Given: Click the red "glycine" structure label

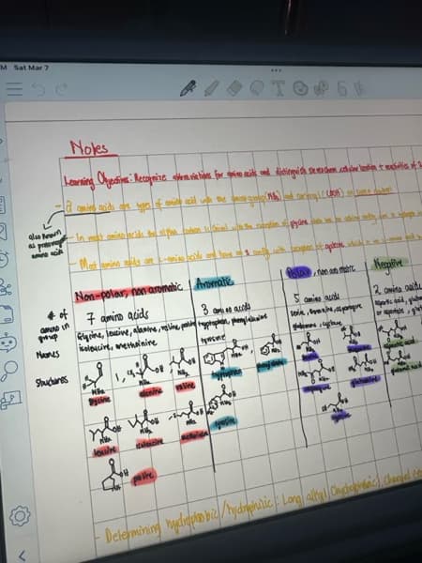Looking at the screenshot, I should click(99, 400).
